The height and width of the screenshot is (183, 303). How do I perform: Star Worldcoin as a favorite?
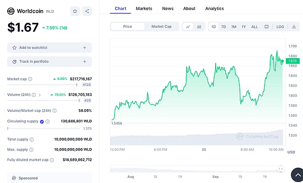[75, 11]
